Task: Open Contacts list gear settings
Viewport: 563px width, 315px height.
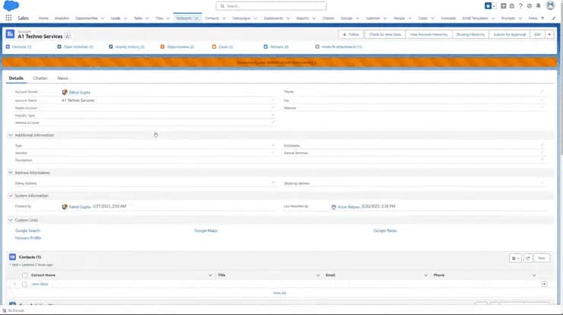Action: (x=515, y=259)
